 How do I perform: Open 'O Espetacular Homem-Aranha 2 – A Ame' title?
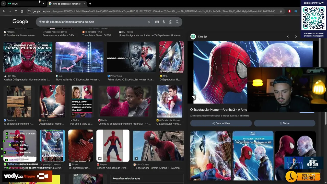pyautogui.click(x=219, y=110)
